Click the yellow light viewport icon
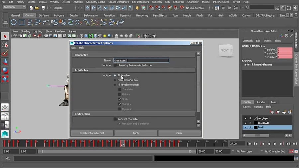This screenshot has width=299, height=168. tap(105, 36)
